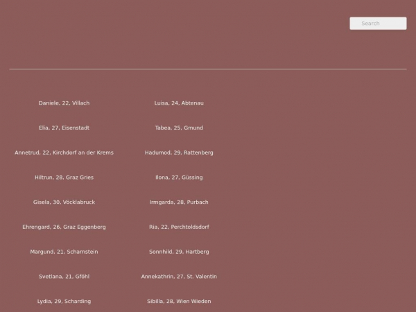
Task: Open Ehrengard, 26, Graz Eggenberg profile
Action: pos(64,227)
